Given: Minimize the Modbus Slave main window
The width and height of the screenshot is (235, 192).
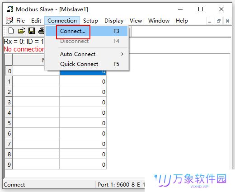Looking at the screenshot, I should [180, 9].
